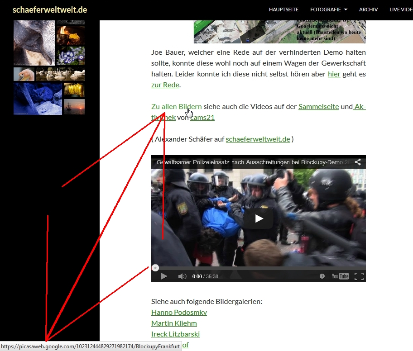Open the LIVE VIDEO navigation item
Screen dimensions: 413x351
click(401, 9)
